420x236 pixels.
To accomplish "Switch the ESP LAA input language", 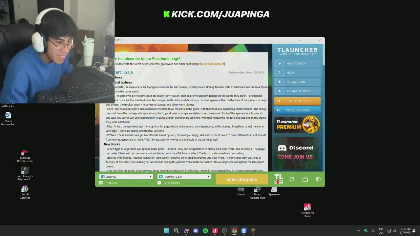I will [381, 231].
